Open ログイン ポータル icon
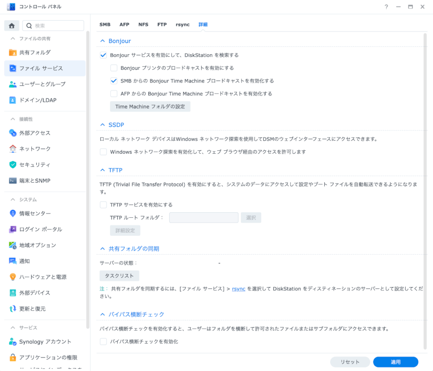Screen dimensions: 433x371 coord(13,229)
